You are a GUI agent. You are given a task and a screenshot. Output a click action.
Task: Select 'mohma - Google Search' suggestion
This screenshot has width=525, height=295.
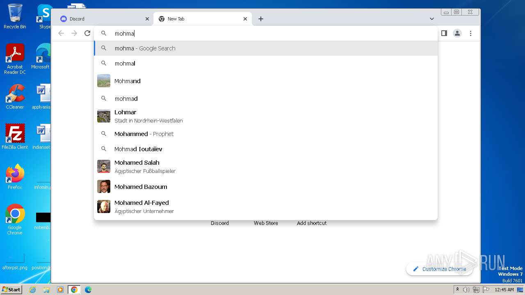[266, 48]
